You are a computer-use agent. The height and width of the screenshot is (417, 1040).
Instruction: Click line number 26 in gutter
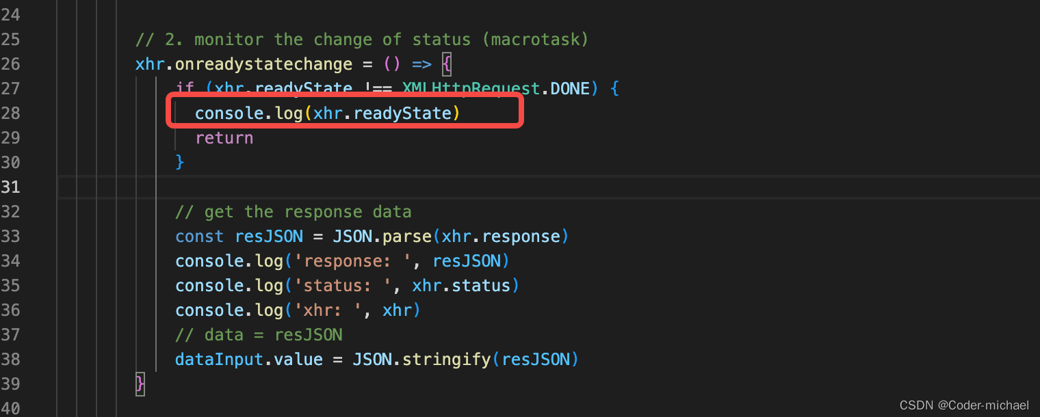[10, 64]
